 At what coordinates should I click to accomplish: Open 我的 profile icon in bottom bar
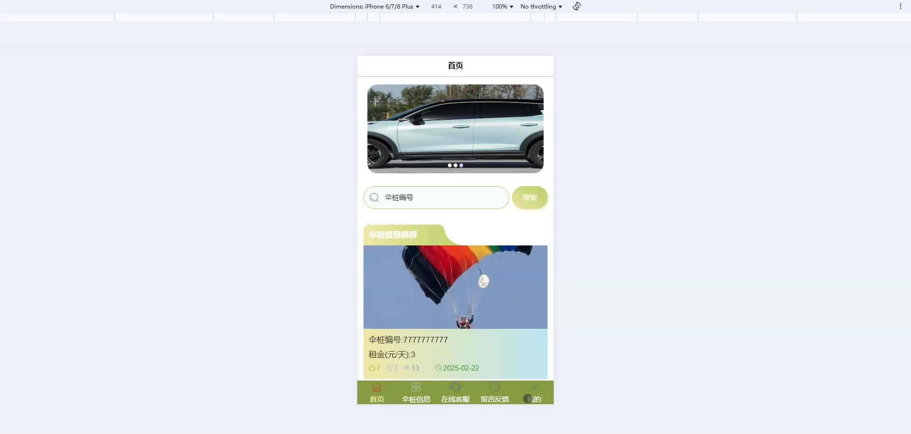pyautogui.click(x=534, y=387)
